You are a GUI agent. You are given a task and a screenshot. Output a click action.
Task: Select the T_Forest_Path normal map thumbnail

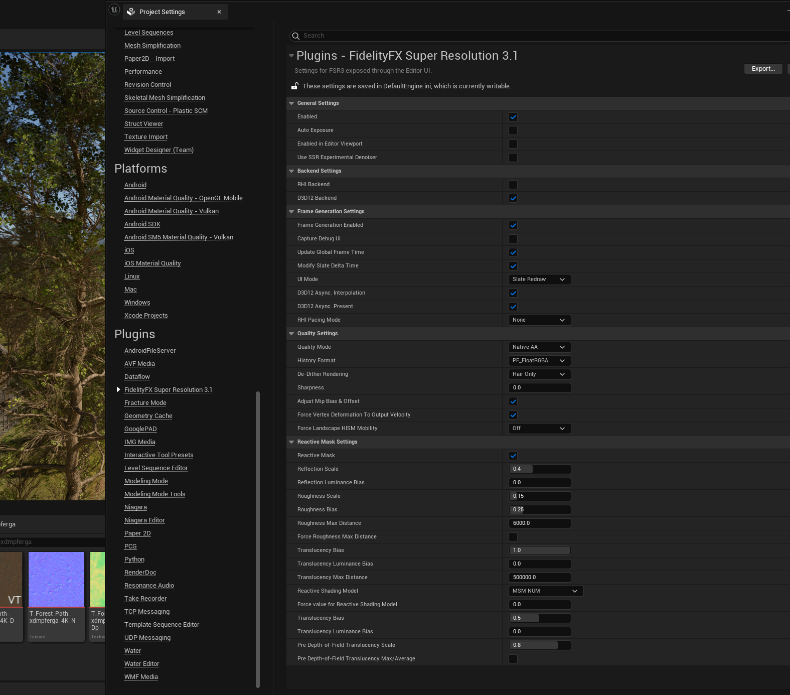pos(56,580)
